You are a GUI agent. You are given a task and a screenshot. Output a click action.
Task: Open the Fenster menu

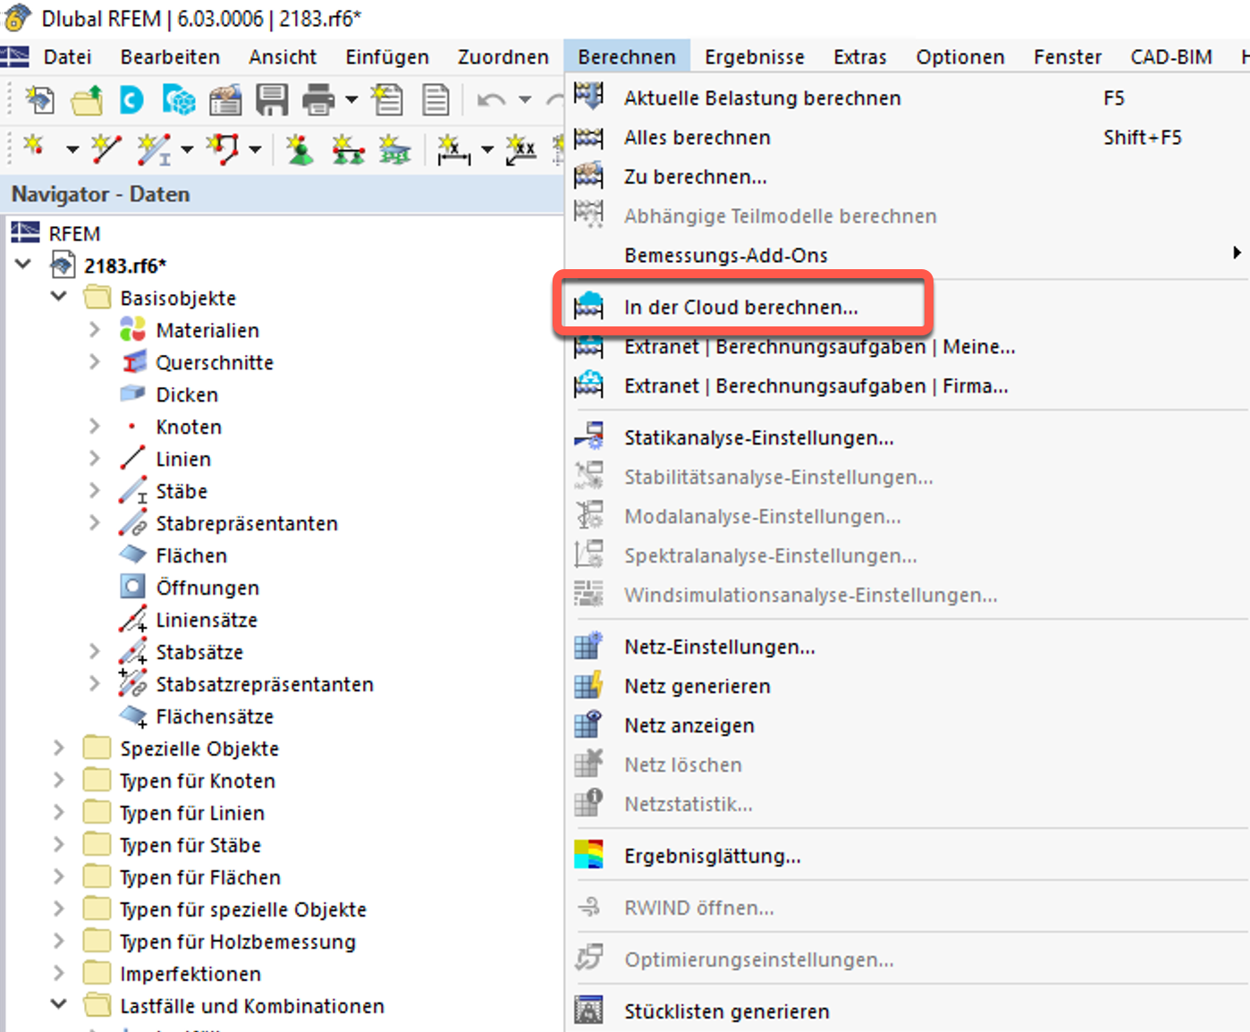tap(1068, 56)
